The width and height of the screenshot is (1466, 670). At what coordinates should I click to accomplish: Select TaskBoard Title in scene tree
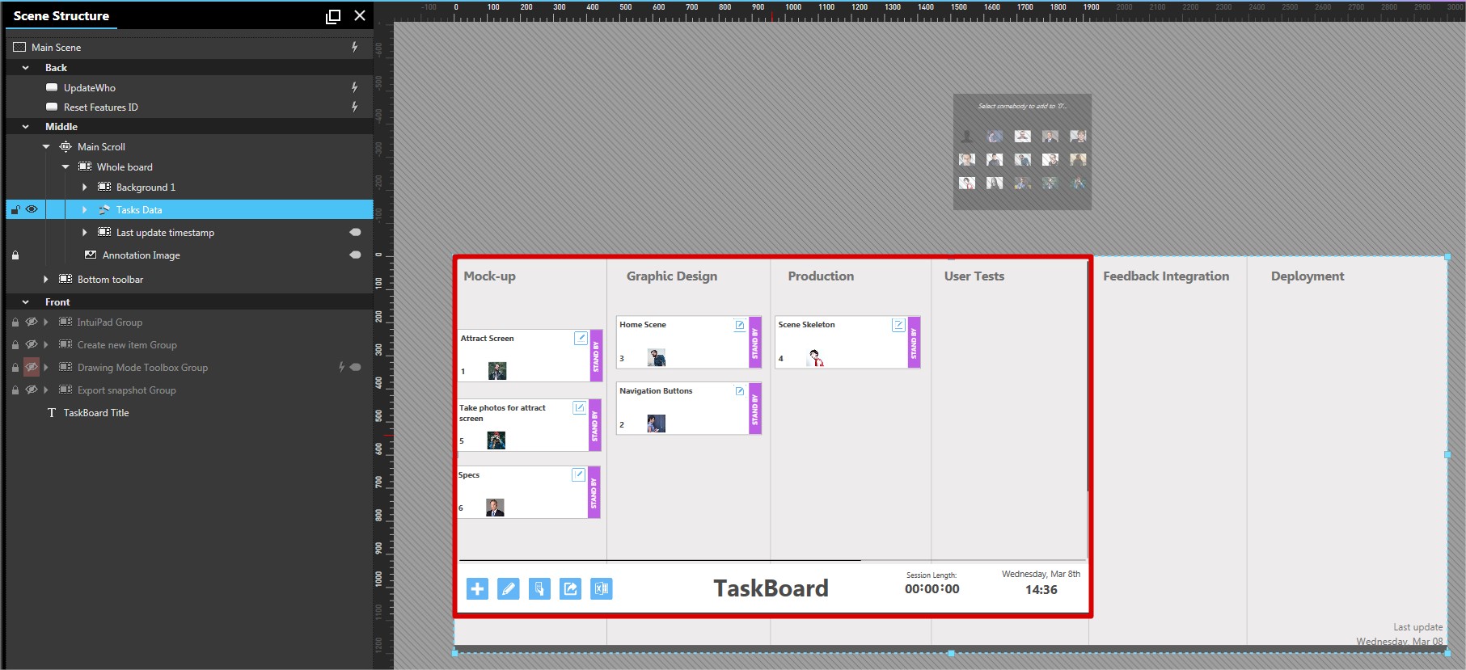coord(96,413)
